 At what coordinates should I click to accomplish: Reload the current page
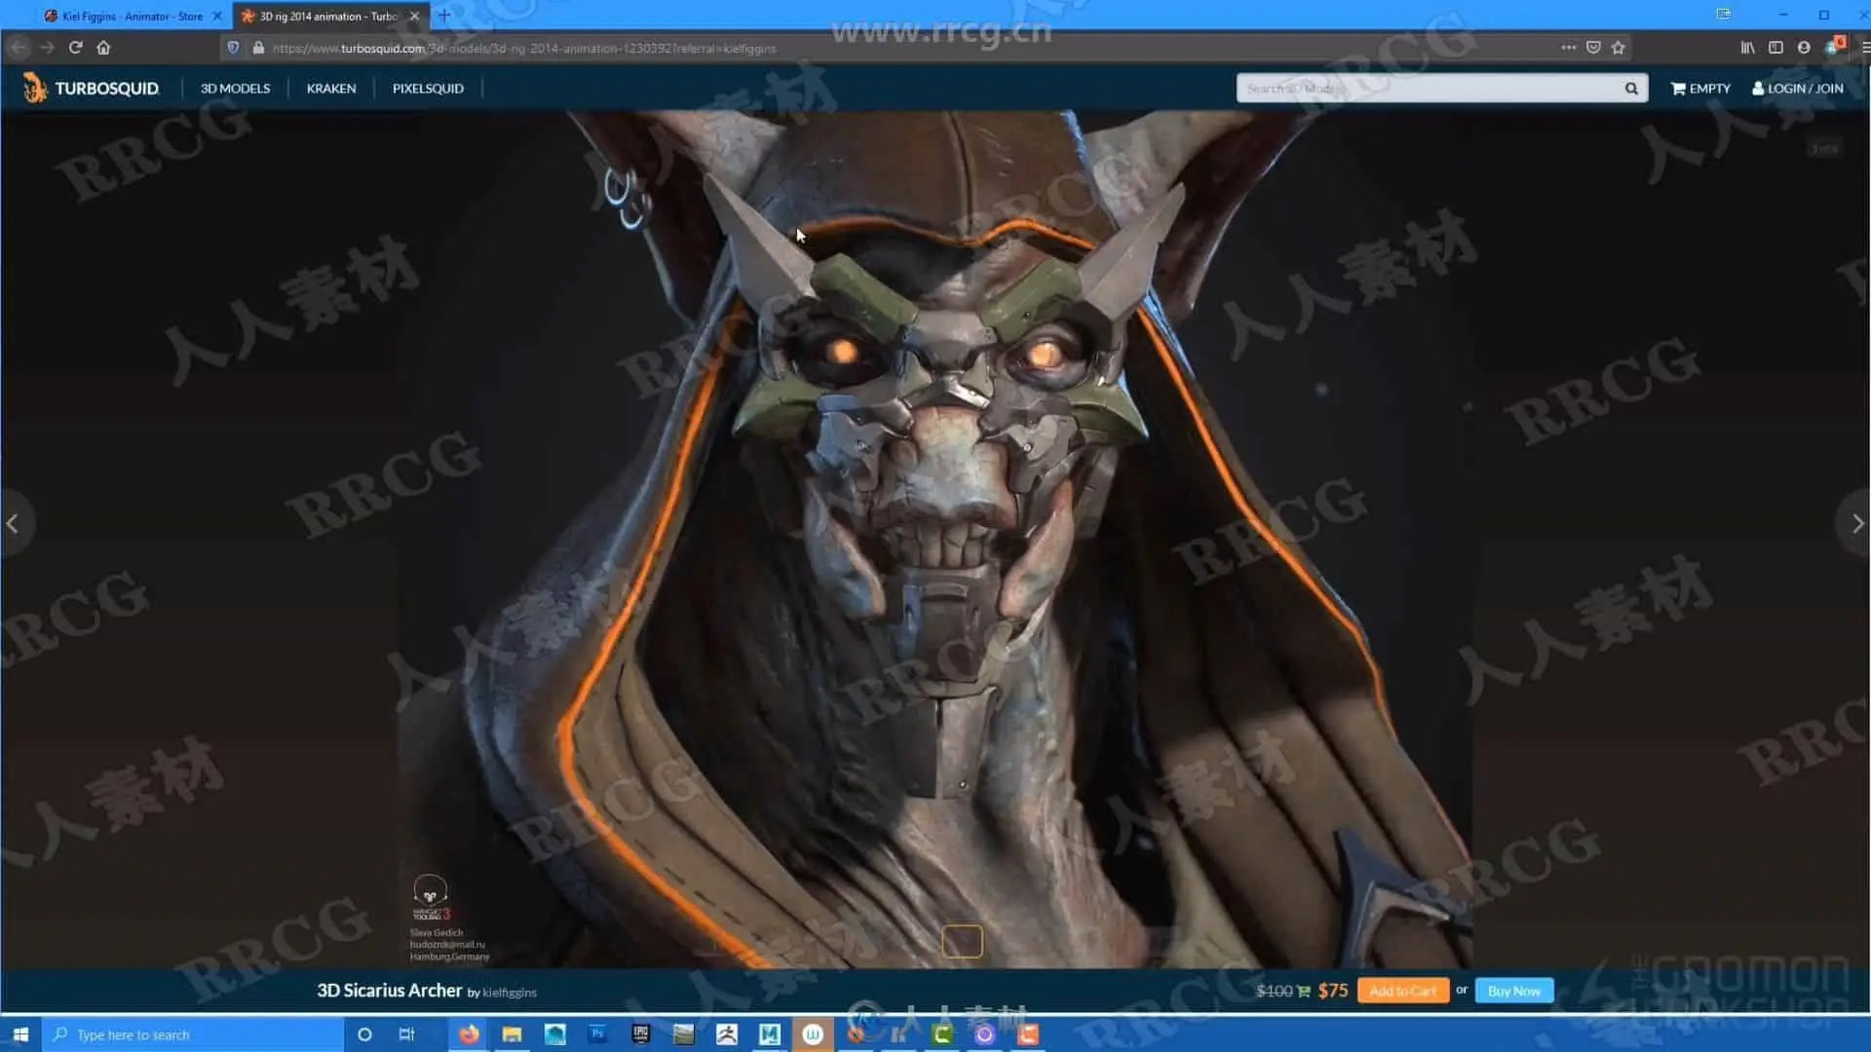click(x=75, y=47)
